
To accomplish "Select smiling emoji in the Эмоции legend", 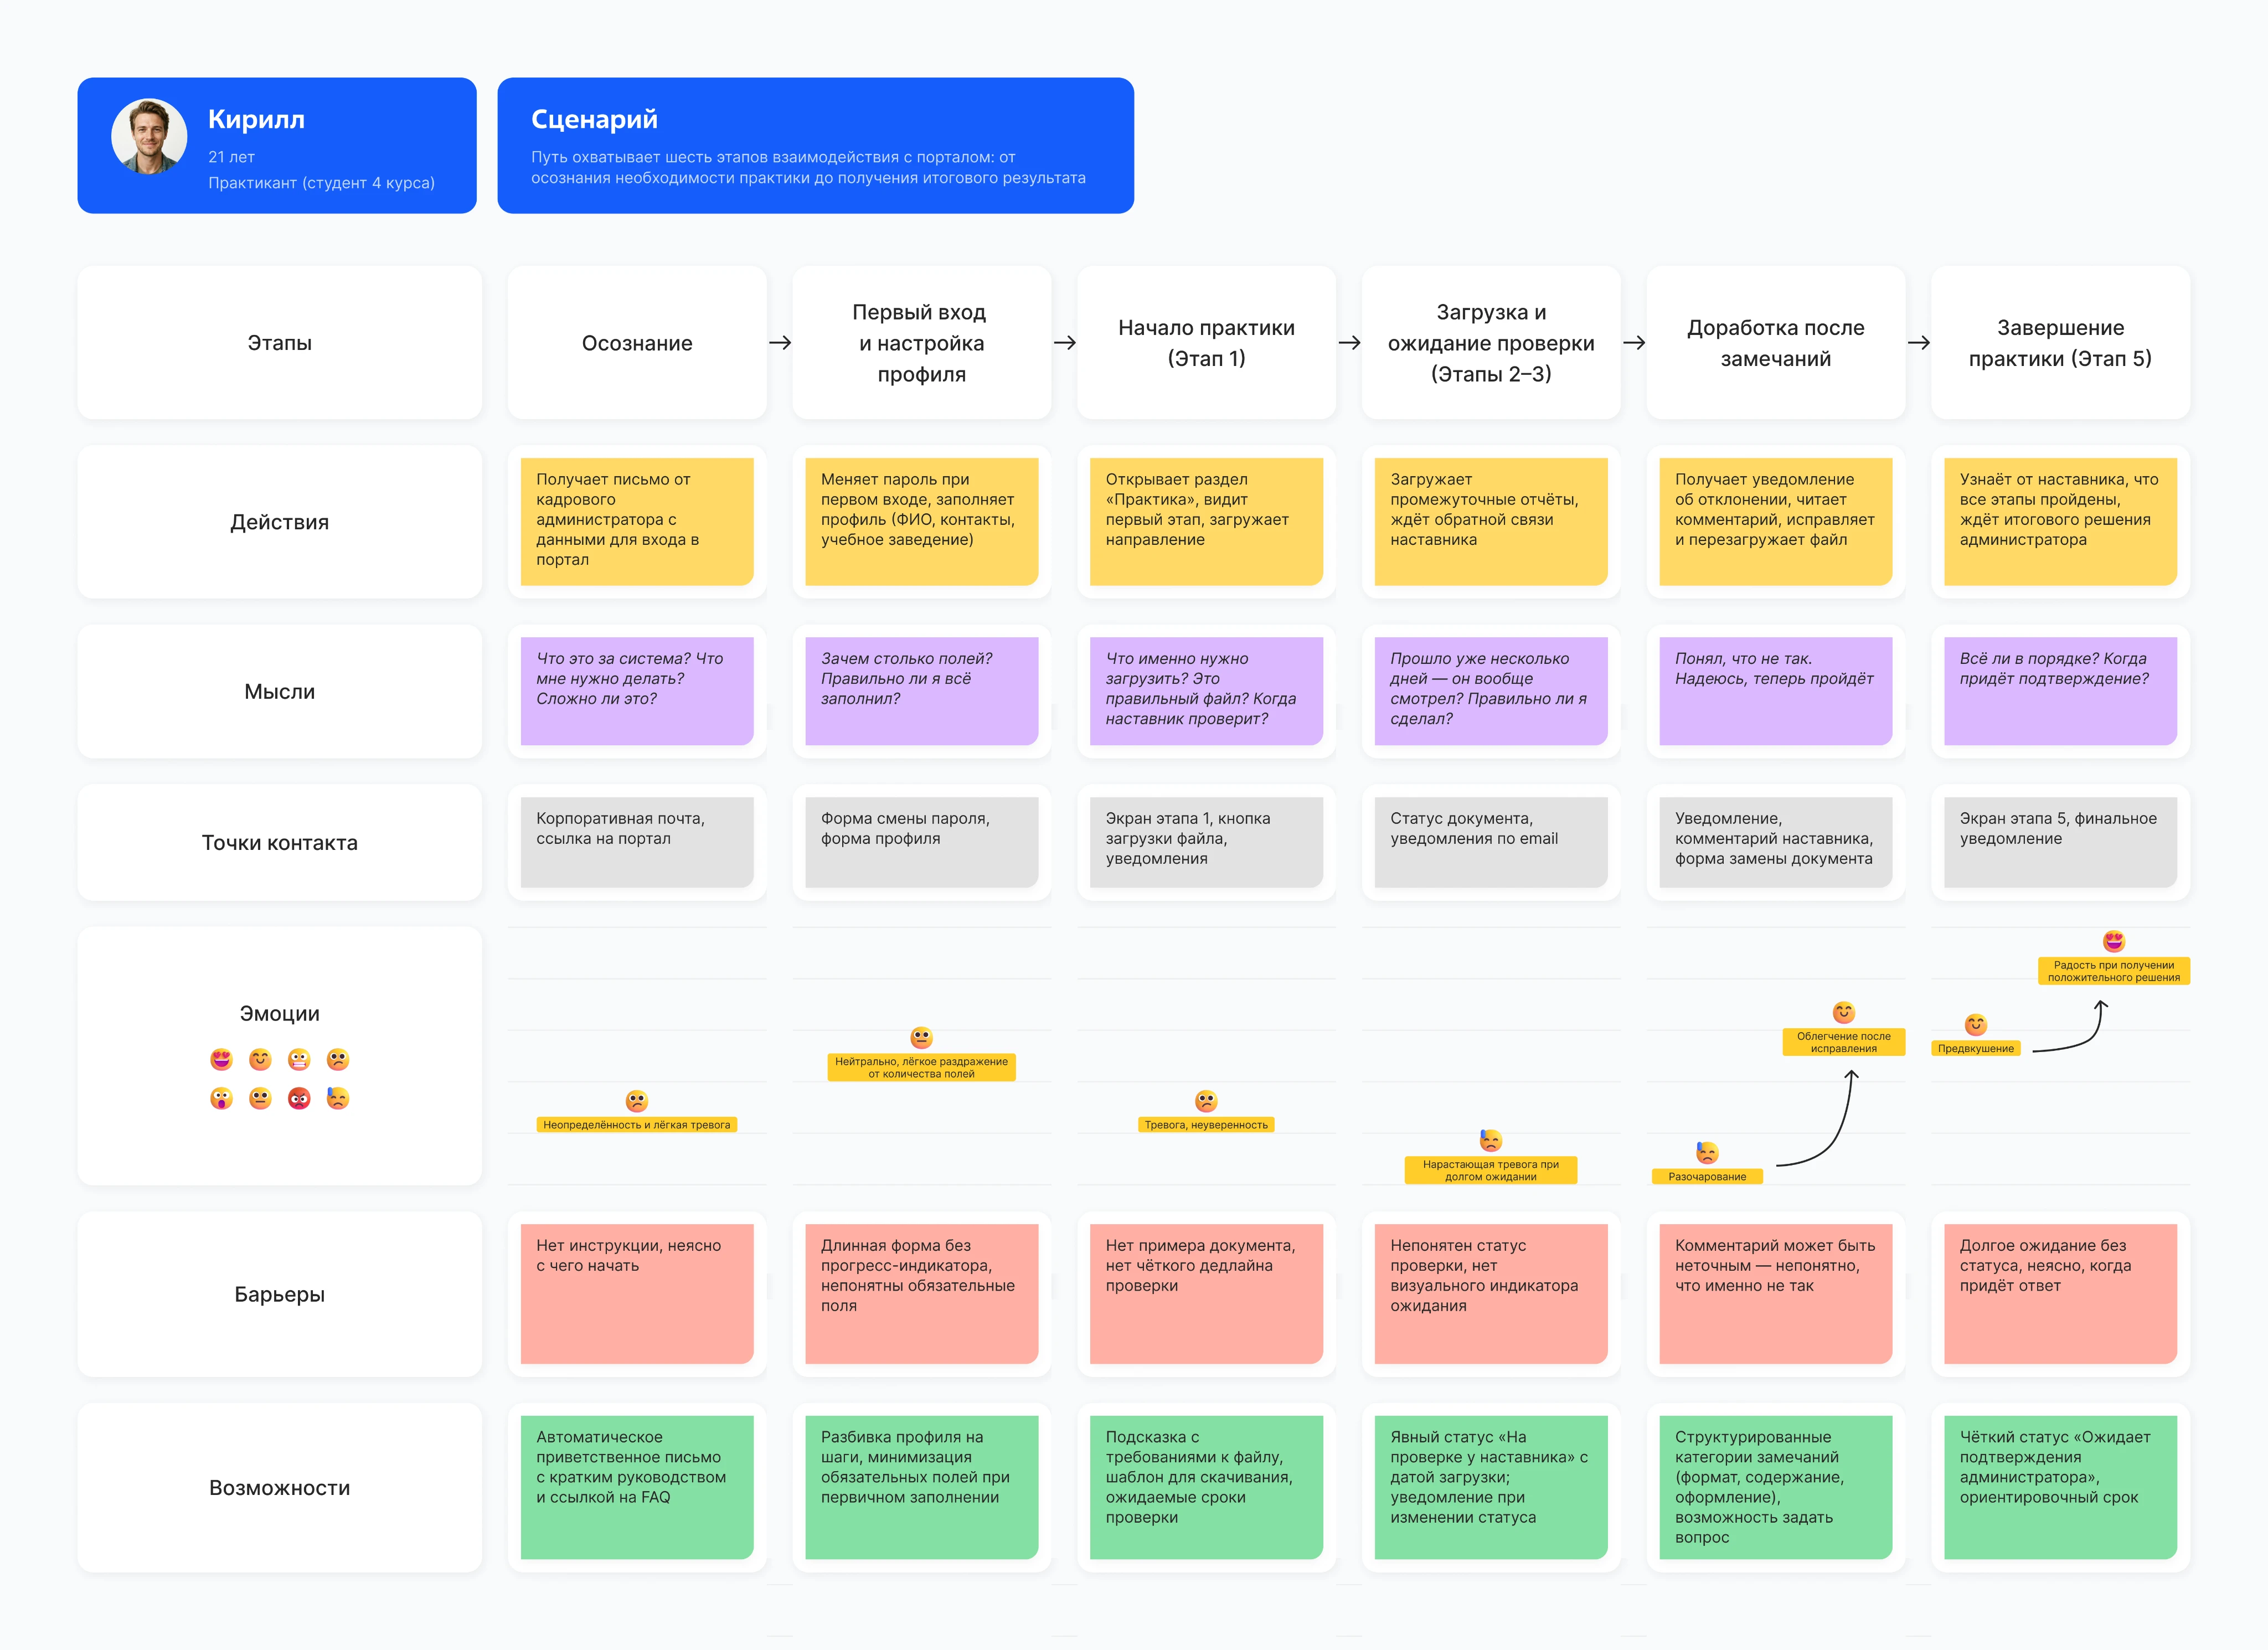I will click(x=260, y=1059).
